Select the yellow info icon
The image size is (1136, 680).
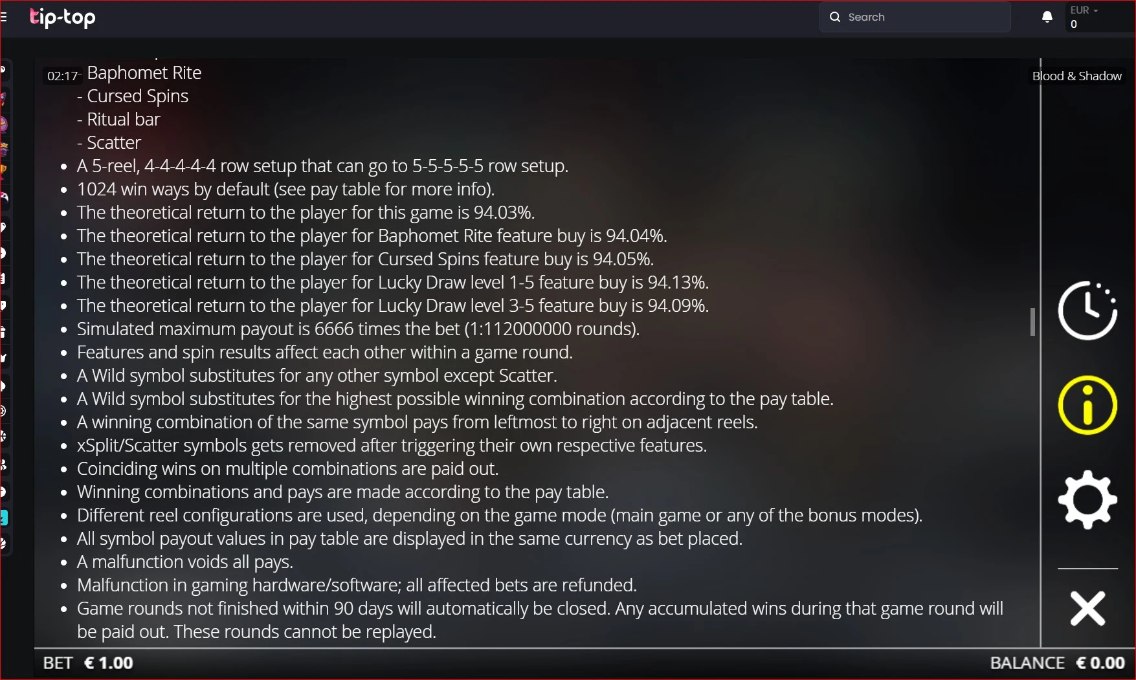click(x=1087, y=405)
